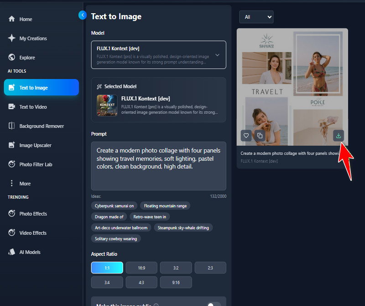This screenshot has width=365, height=306.
Task: Copy the collage prompt with copy icon
Action: tap(260, 135)
